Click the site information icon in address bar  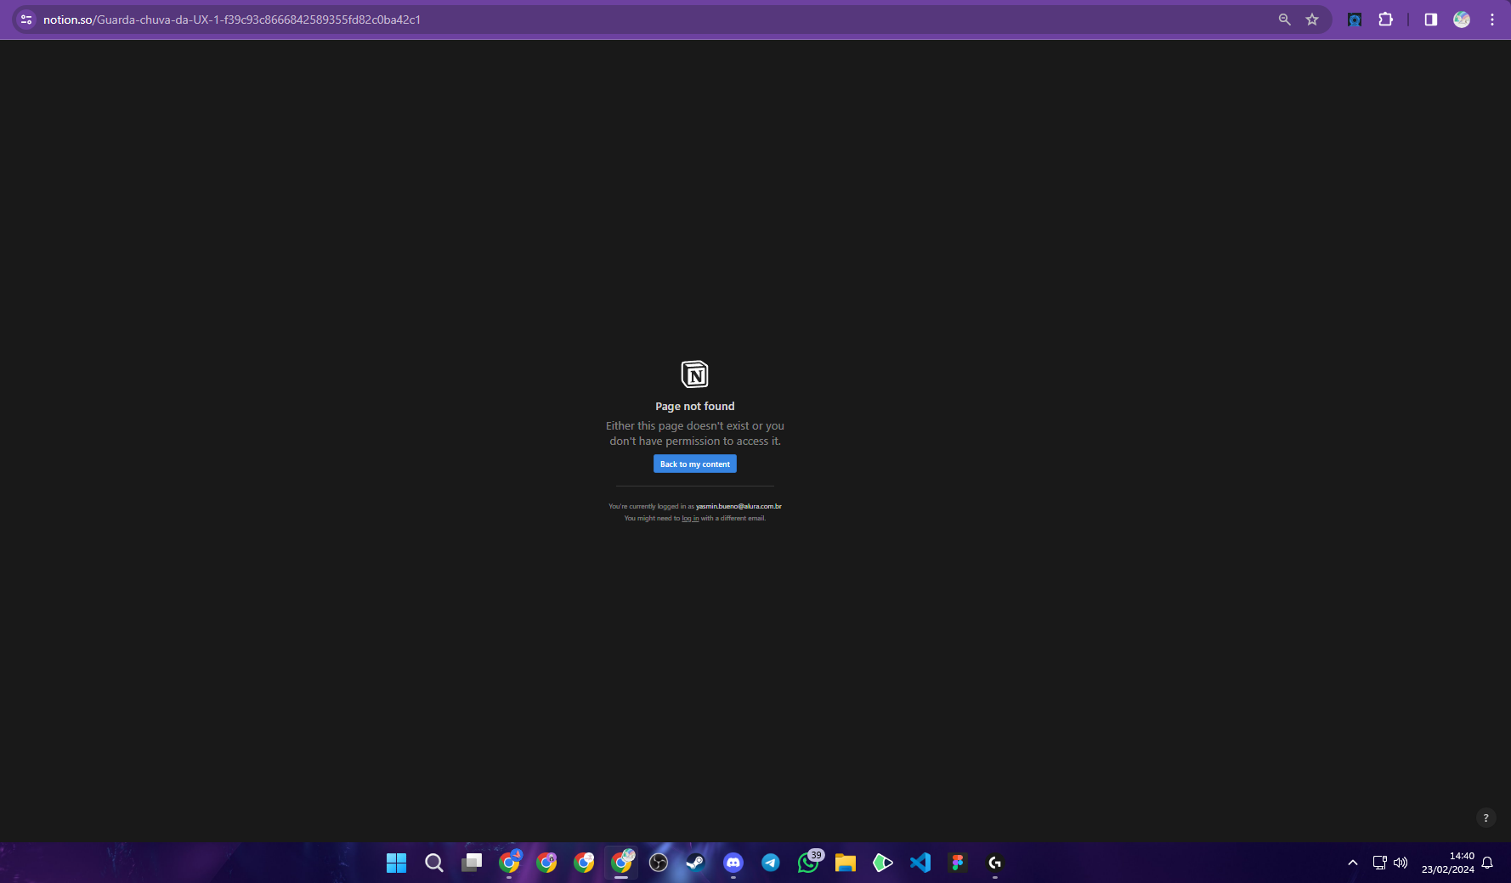(x=26, y=20)
